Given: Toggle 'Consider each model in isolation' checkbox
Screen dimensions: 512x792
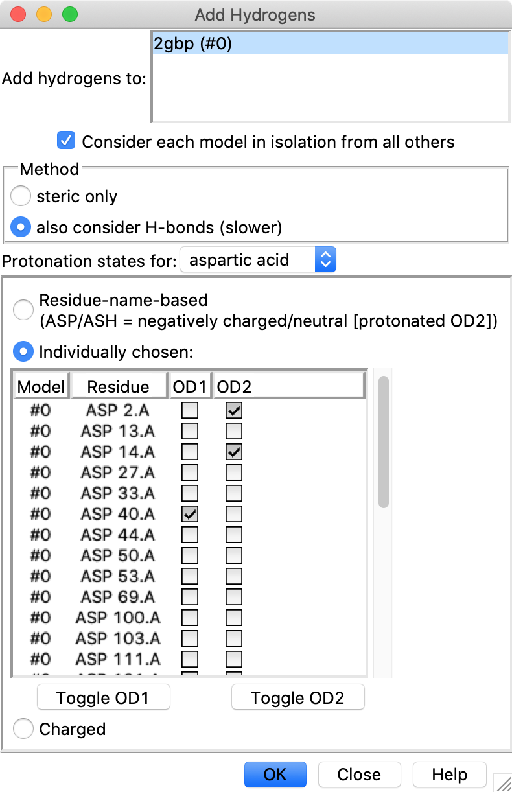Looking at the screenshot, I should click(x=66, y=141).
